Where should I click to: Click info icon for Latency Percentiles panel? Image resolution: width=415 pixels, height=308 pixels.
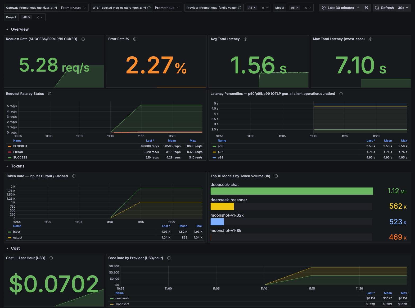(341, 94)
